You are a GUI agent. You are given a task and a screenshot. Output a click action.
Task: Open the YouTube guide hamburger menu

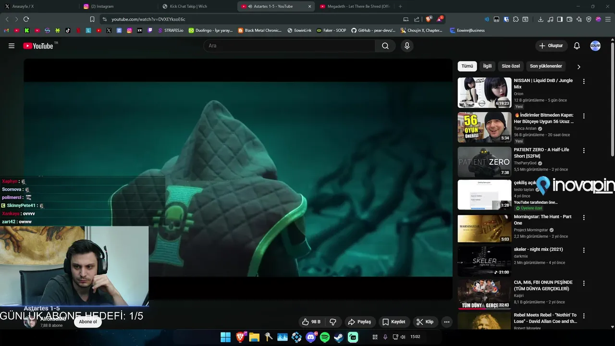[x=12, y=46]
